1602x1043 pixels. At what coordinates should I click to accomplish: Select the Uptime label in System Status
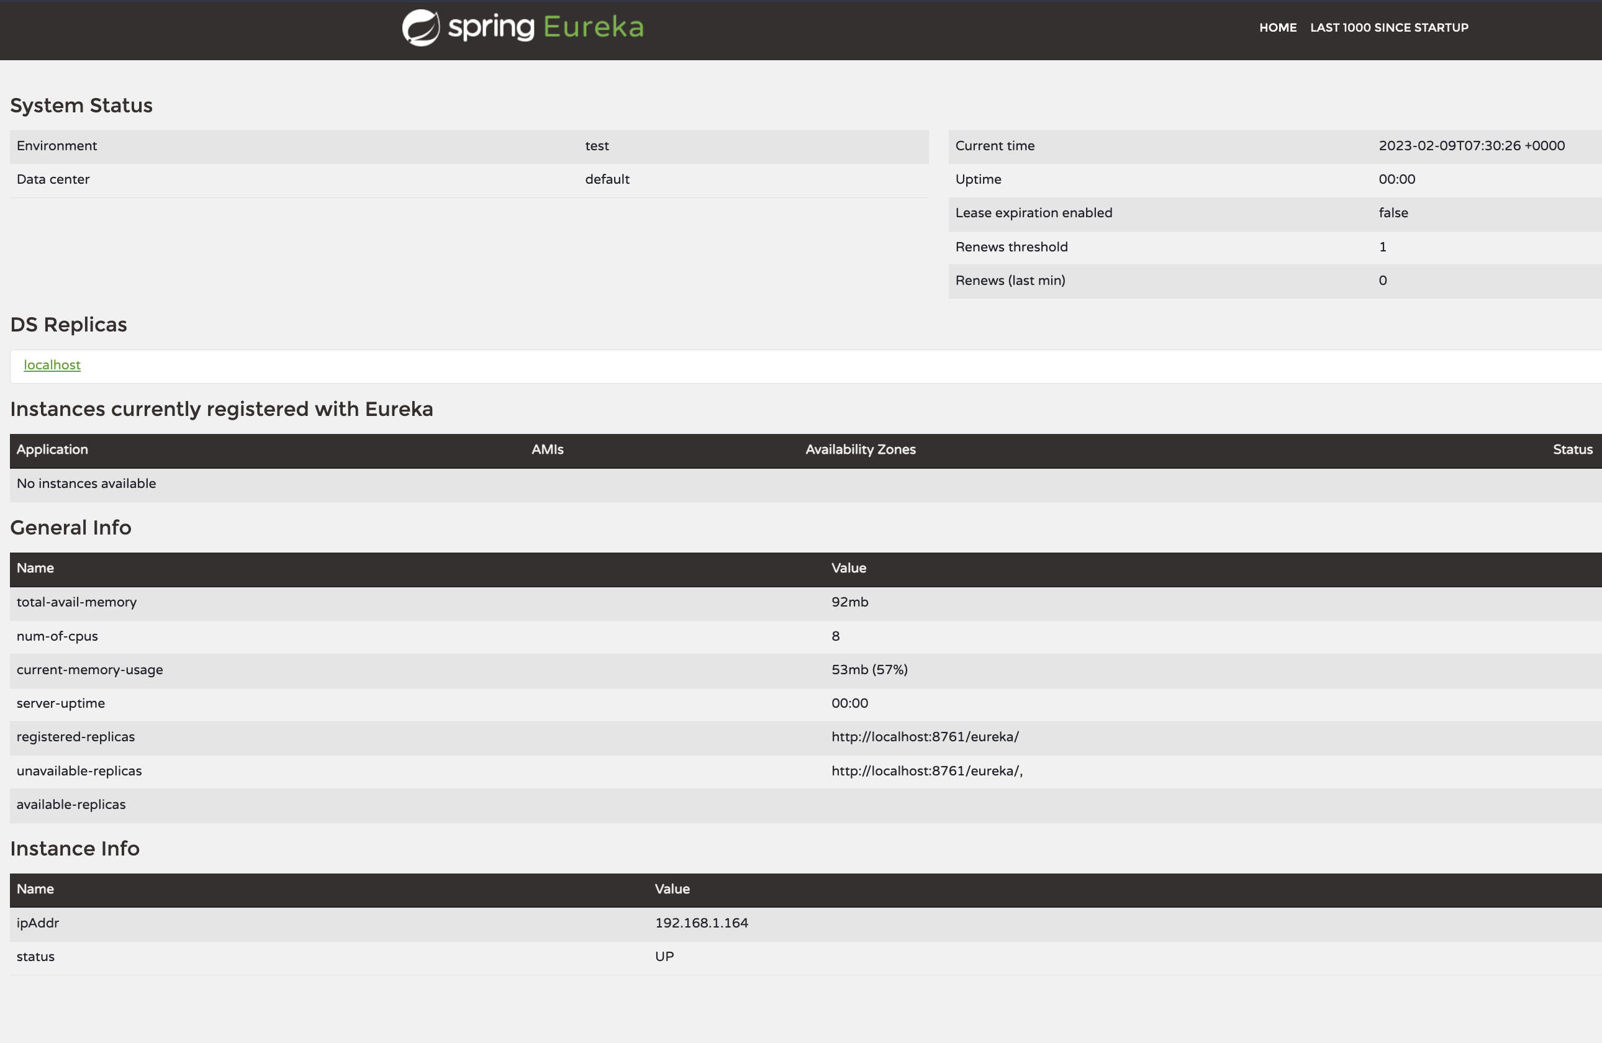coord(978,179)
